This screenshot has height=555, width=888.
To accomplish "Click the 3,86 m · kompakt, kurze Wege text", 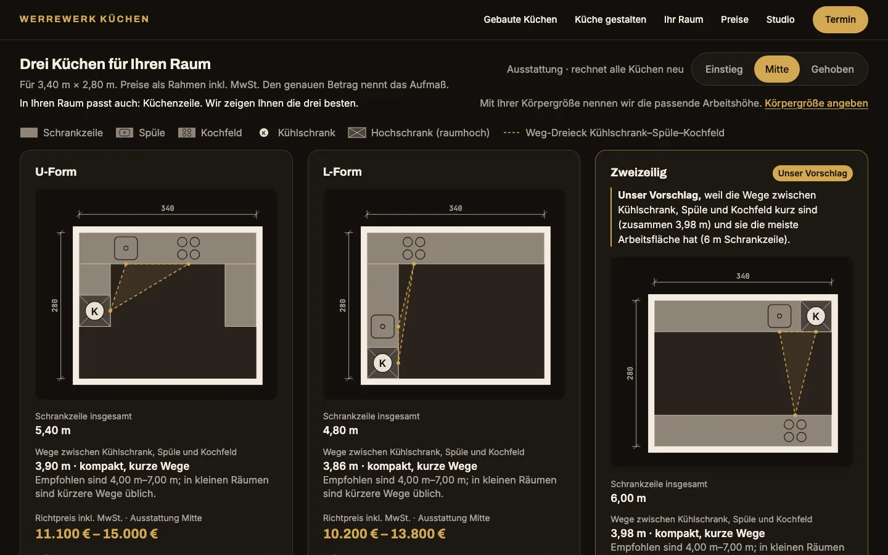I will 400,466.
